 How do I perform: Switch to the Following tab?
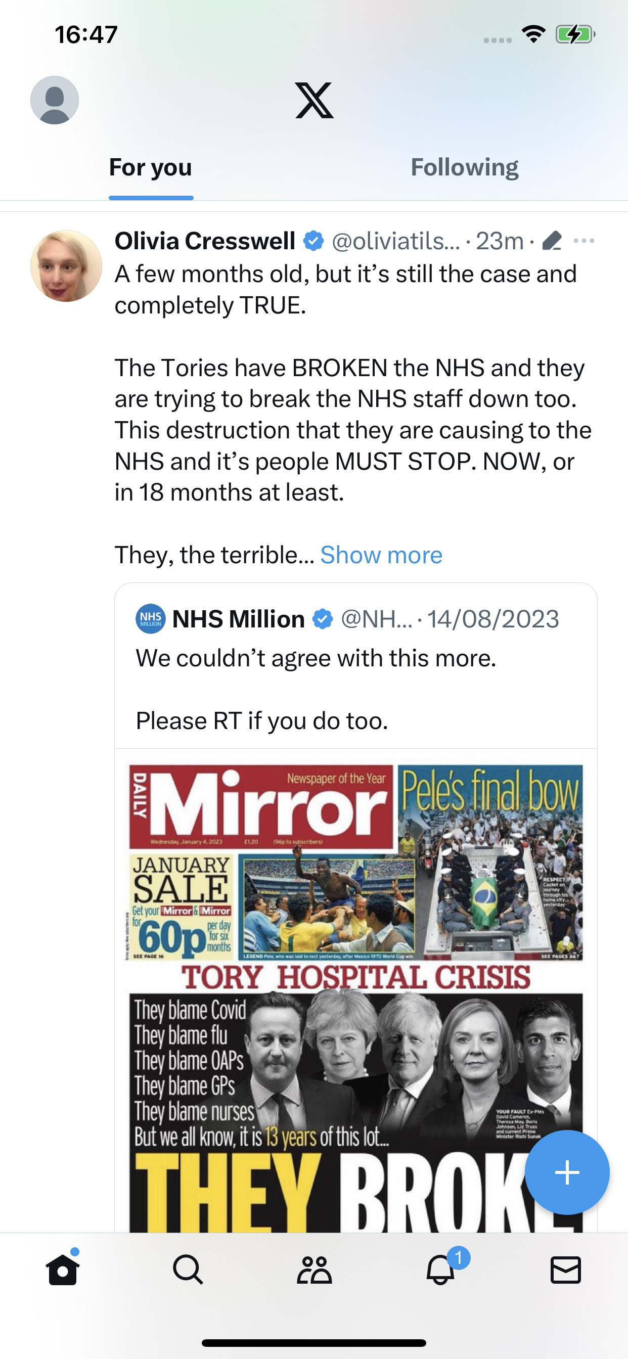[464, 167]
